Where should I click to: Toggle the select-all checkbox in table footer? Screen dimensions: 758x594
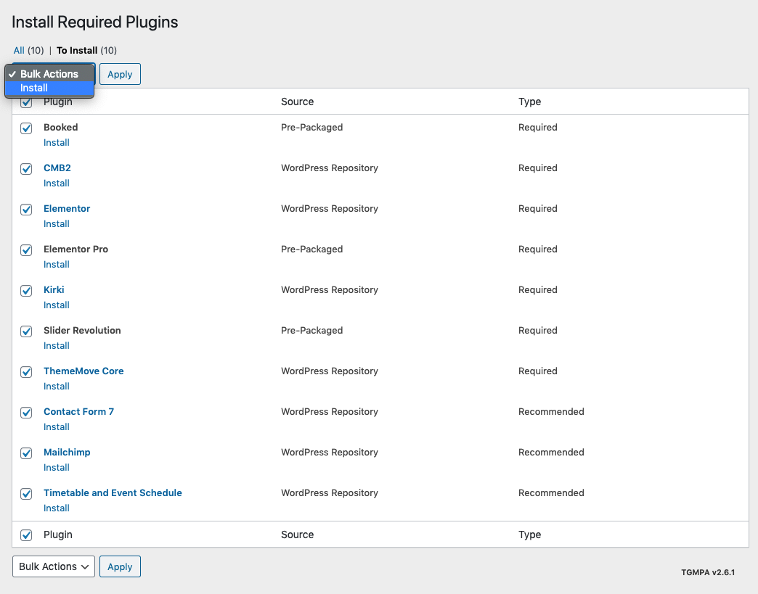(26, 535)
